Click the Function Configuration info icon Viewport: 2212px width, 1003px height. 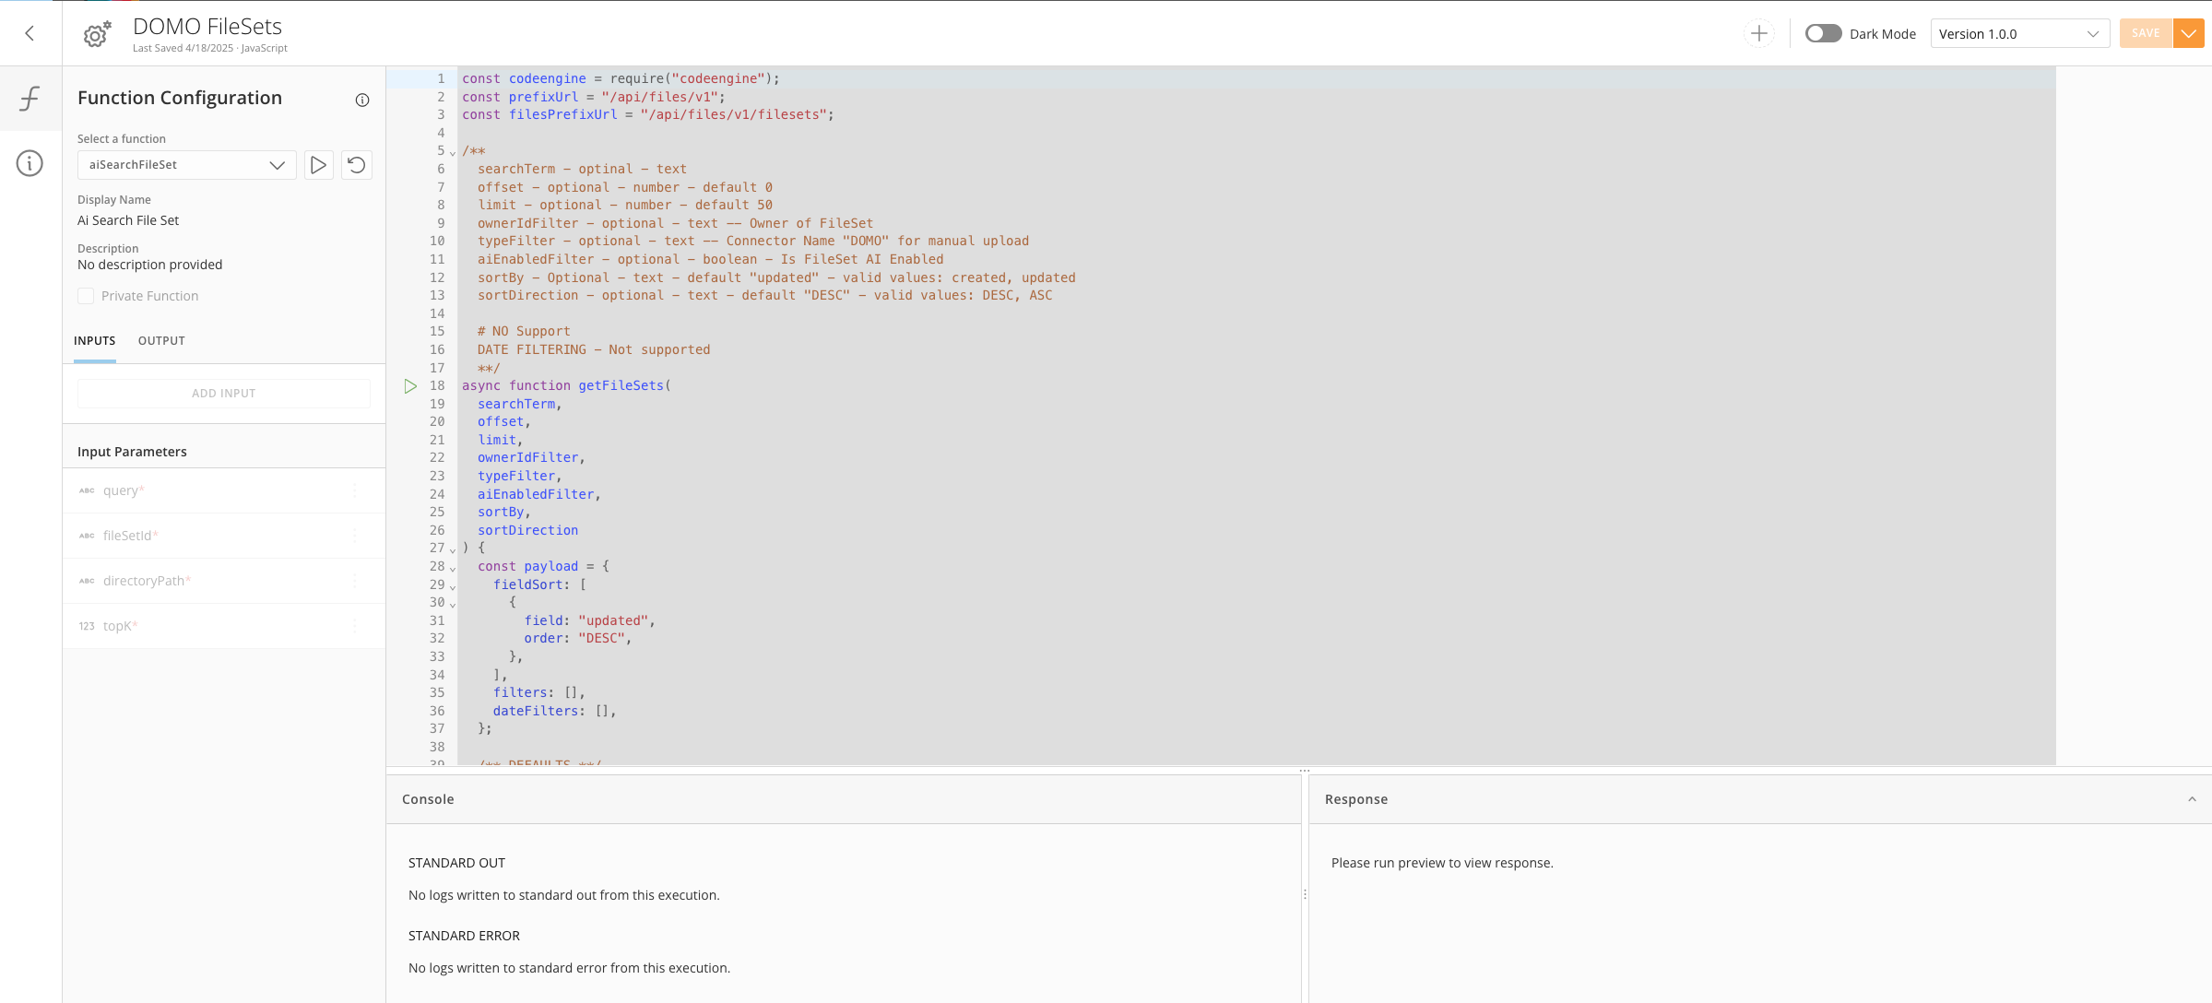pos(362,100)
